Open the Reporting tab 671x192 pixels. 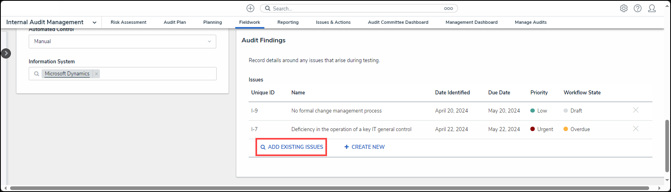point(288,23)
